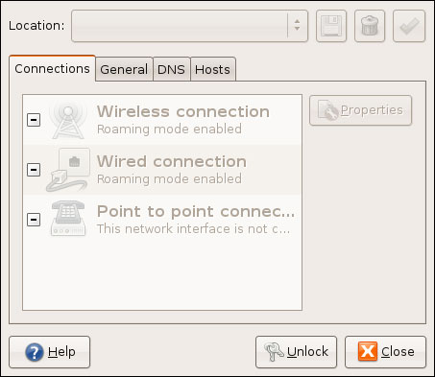This screenshot has width=435, height=377.
Task: Click the blue question mark Help icon
Action: (35, 352)
